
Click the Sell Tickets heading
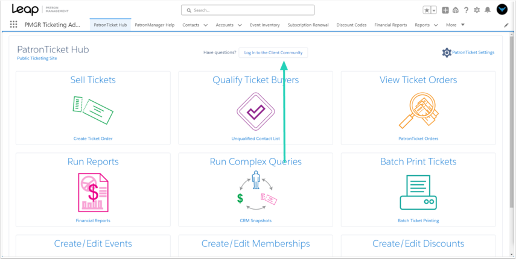pos(93,80)
